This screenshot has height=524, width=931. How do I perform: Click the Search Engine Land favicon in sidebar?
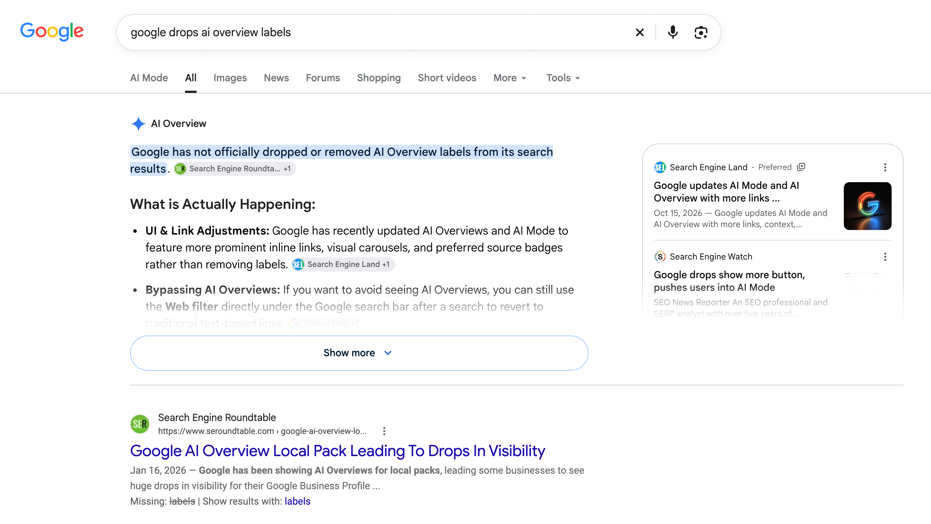(x=660, y=167)
